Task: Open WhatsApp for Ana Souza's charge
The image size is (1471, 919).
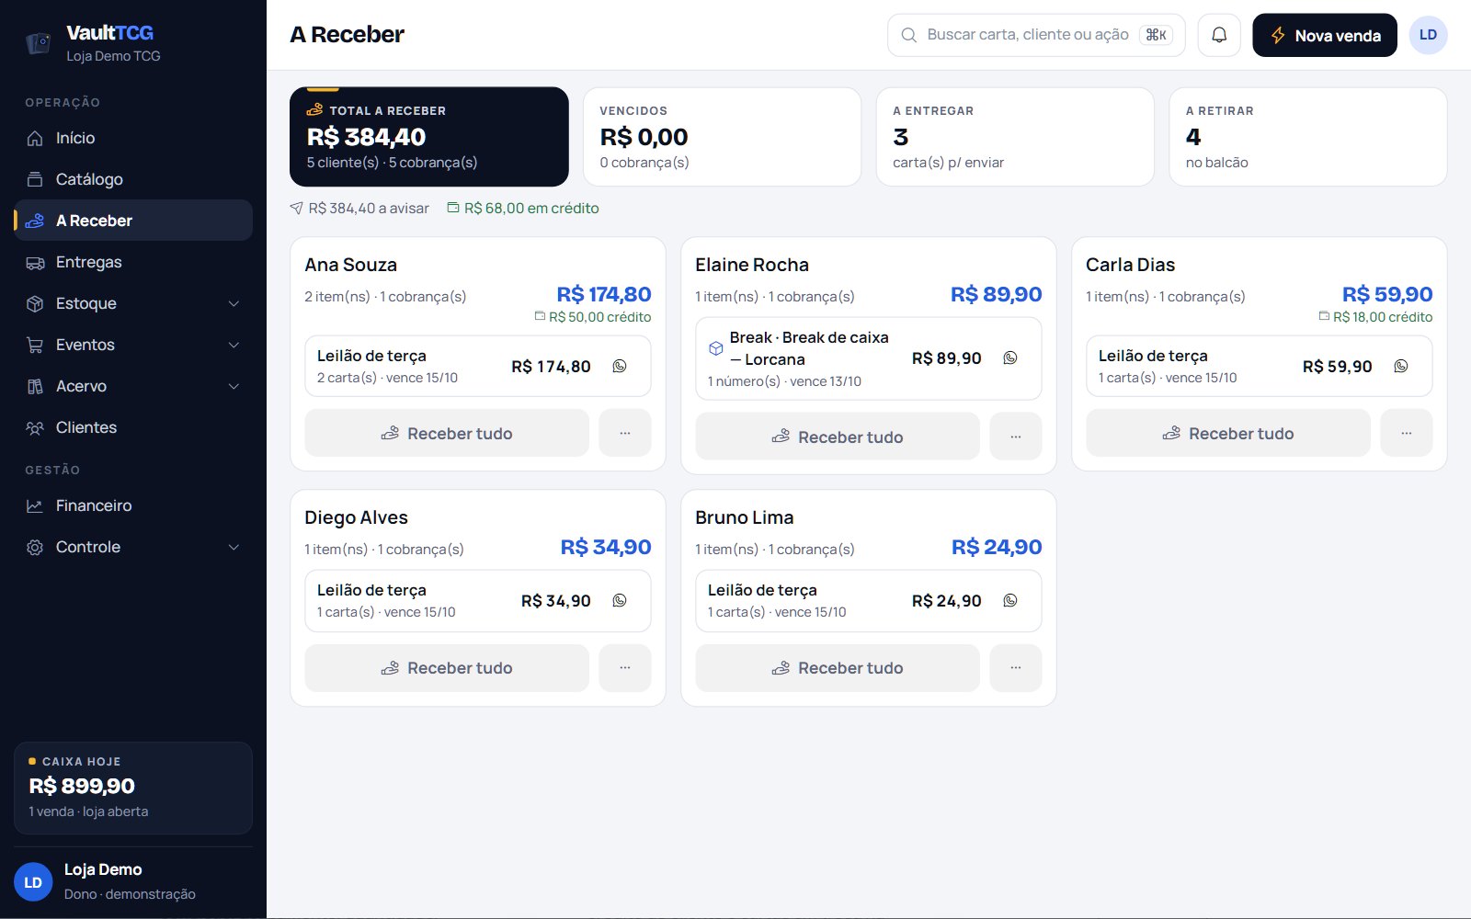Action: tap(620, 366)
